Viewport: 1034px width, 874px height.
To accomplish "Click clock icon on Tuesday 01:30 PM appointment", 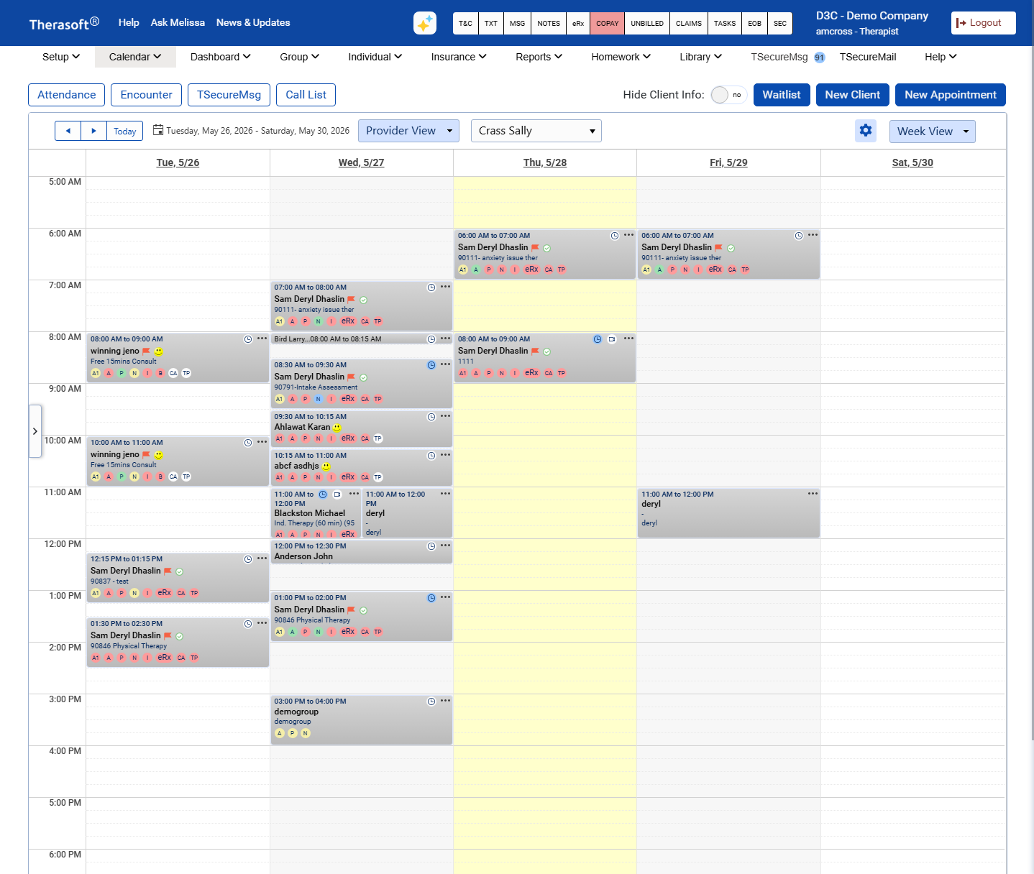I will [x=248, y=624].
